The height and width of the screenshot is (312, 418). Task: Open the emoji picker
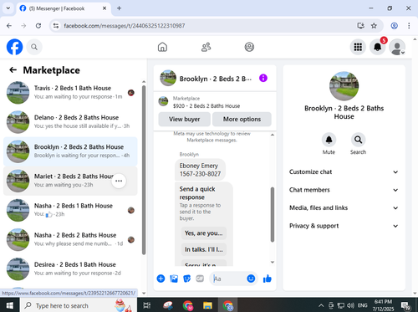point(251,279)
